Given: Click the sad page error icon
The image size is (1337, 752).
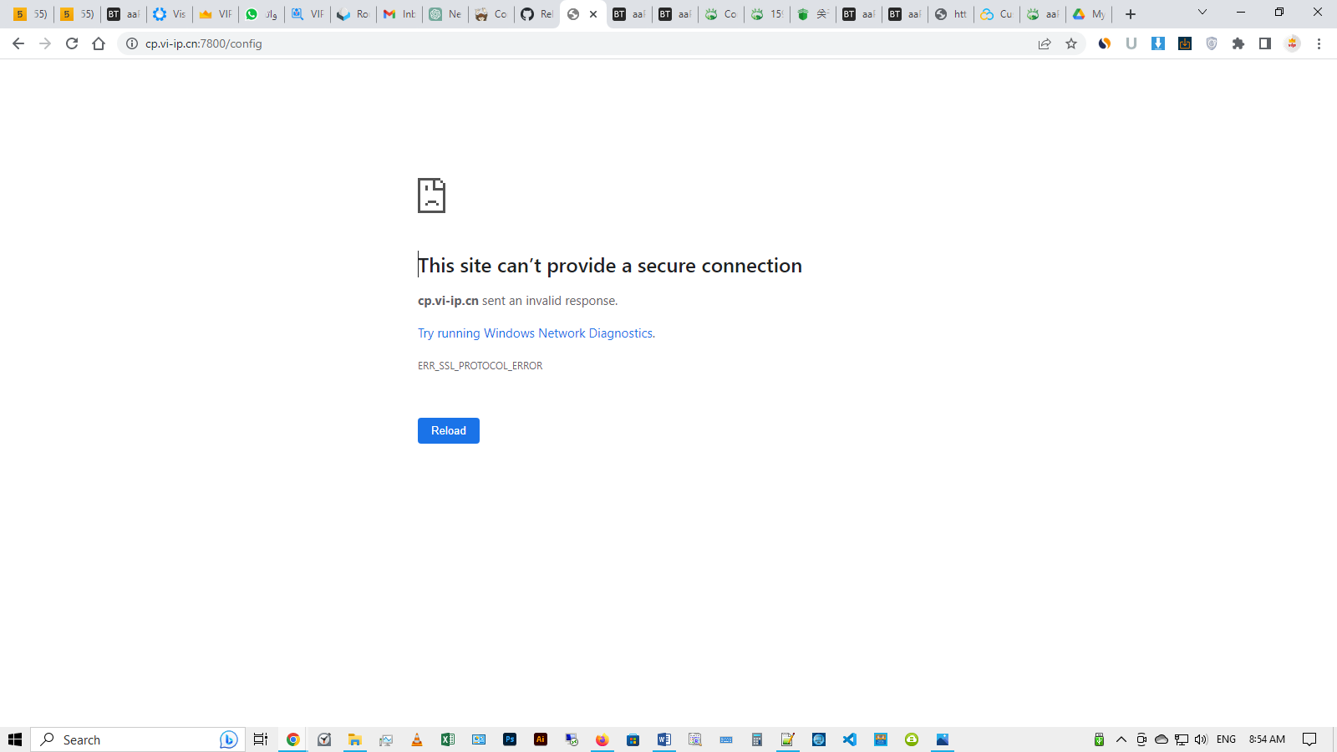Looking at the screenshot, I should pos(431,196).
